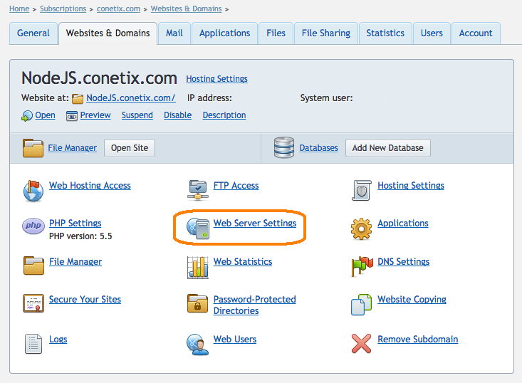Screen dimensions: 522x383
Task: Go to the File Sharing tab
Action: tap(326, 33)
